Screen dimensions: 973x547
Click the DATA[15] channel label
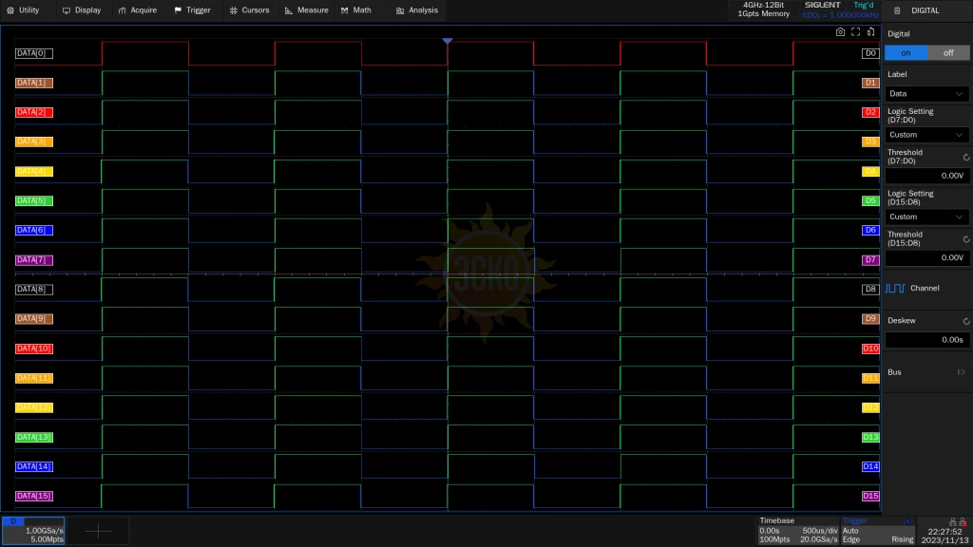pyautogui.click(x=34, y=496)
